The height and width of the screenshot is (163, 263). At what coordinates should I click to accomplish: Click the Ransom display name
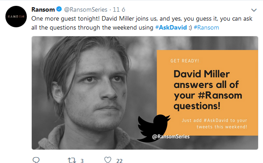click(43, 9)
